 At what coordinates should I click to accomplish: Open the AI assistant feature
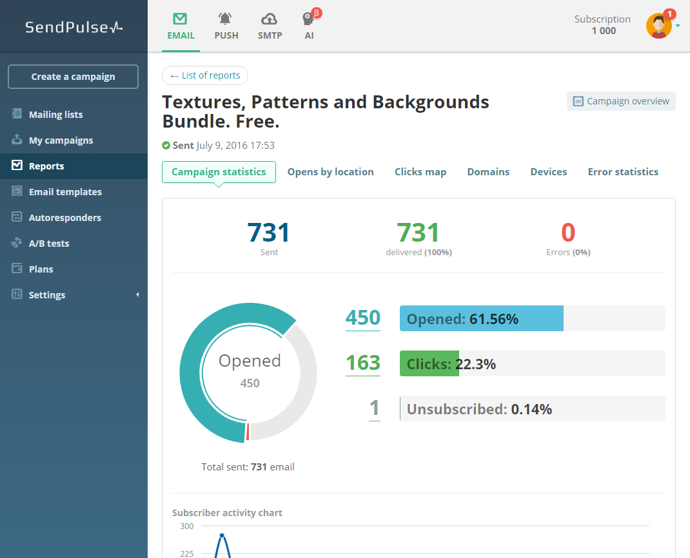point(309,24)
